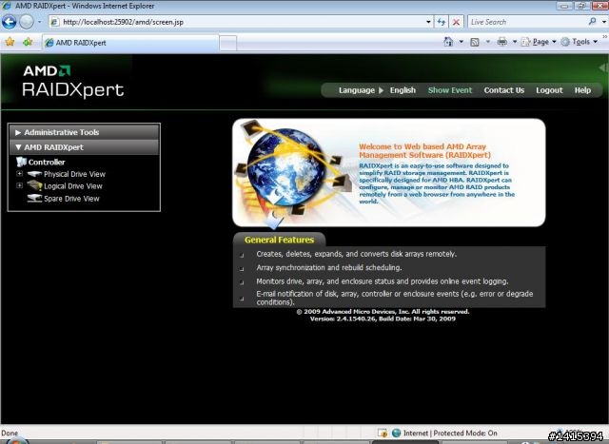Click 'Array synchronization and rebuild scheduling' text
Screen dimensions: 609x444
click(x=329, y=268)
